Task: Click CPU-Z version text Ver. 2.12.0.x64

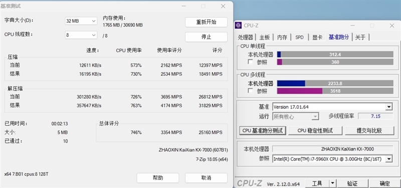Action: click(283, 184)
